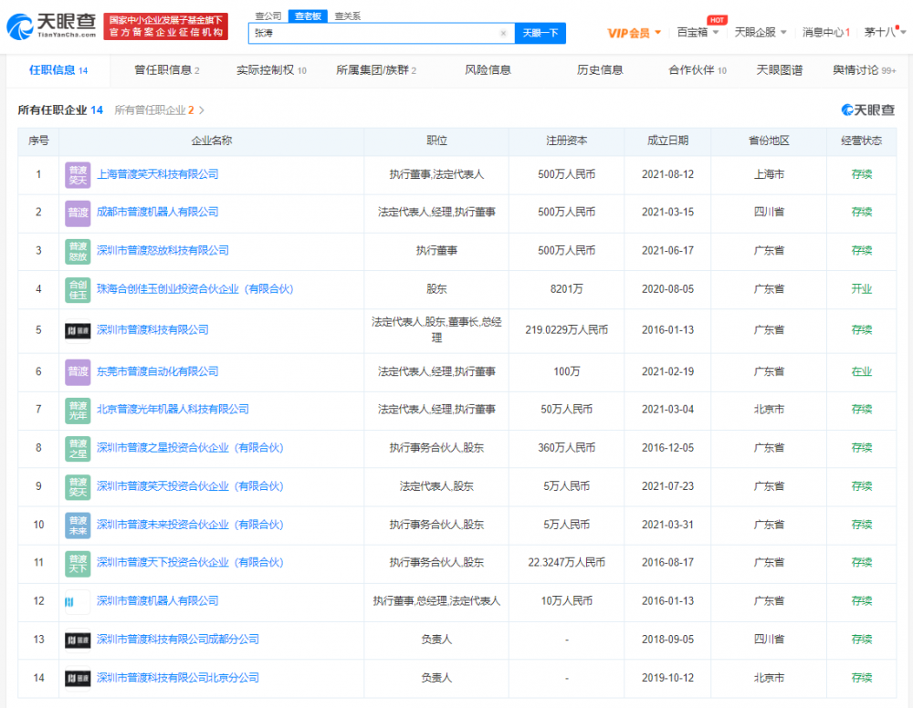Open logo icon of 成都市普渡机器人有限公司
This screenshot has height=708, width=913.
pyautogui.click(x=78, y=213)
